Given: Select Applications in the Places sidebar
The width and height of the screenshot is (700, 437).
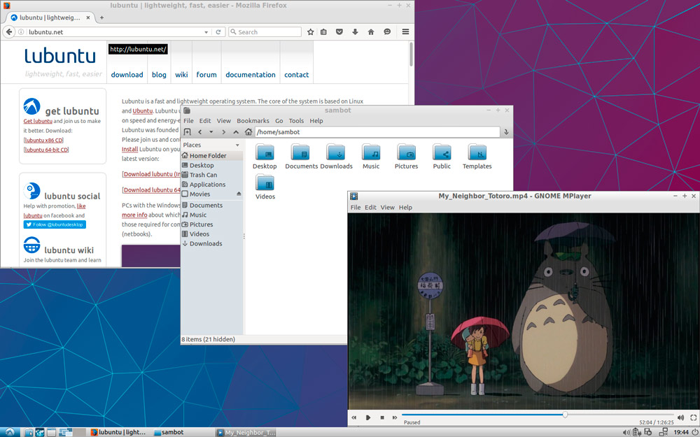Looking at the screenshot, I should (211, 185).
